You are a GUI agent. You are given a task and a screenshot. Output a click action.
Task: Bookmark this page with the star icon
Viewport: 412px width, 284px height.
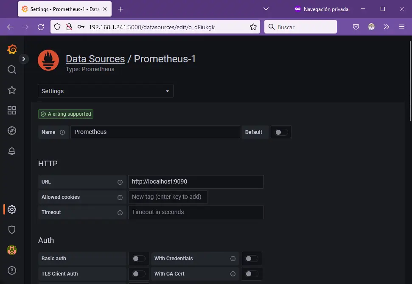(253, 27)
